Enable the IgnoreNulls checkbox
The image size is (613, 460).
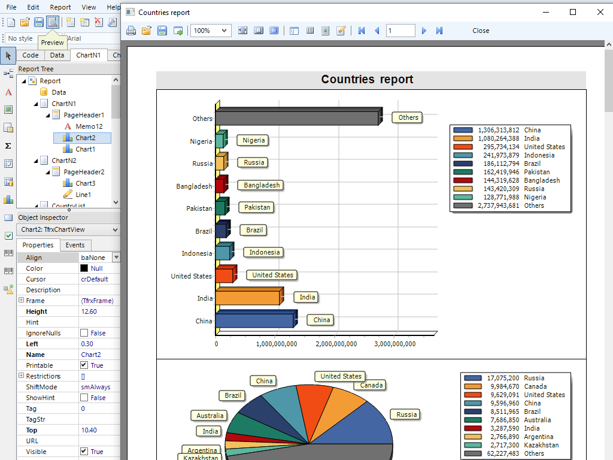pos(84,333)
